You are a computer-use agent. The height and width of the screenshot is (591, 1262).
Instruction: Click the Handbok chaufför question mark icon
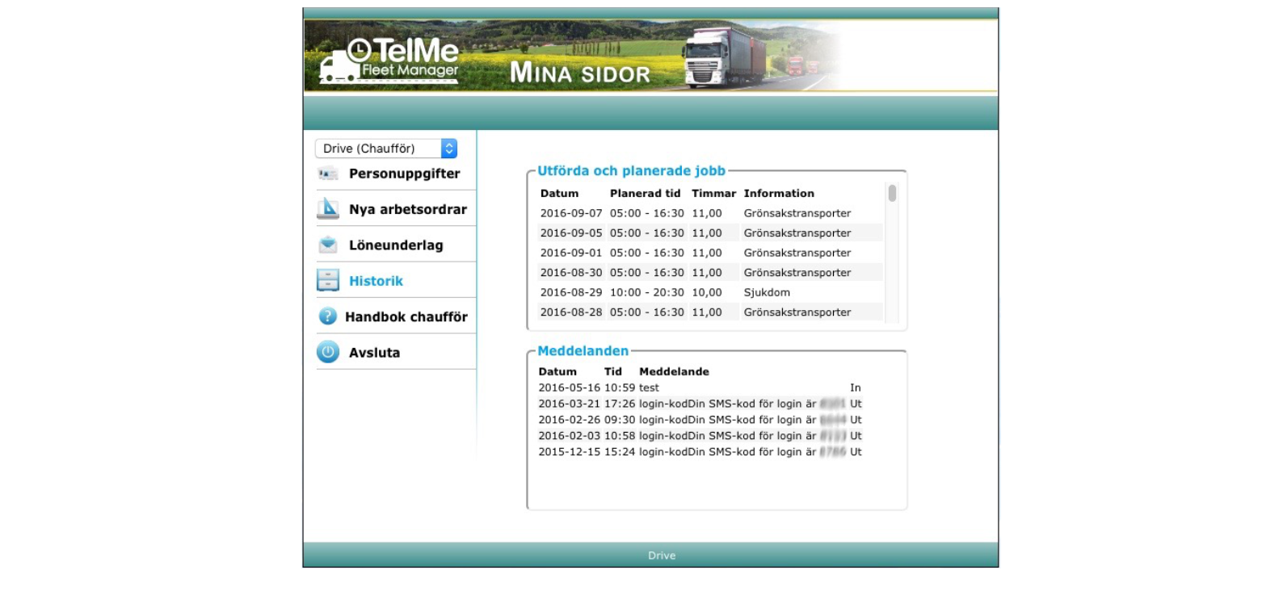click(x=327, y=316)
